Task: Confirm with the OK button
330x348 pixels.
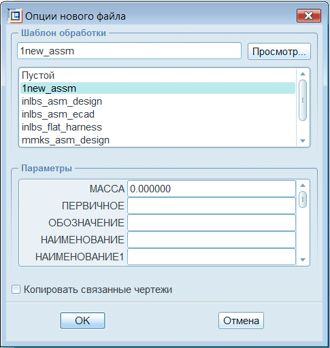Action: tap(82, 320)
